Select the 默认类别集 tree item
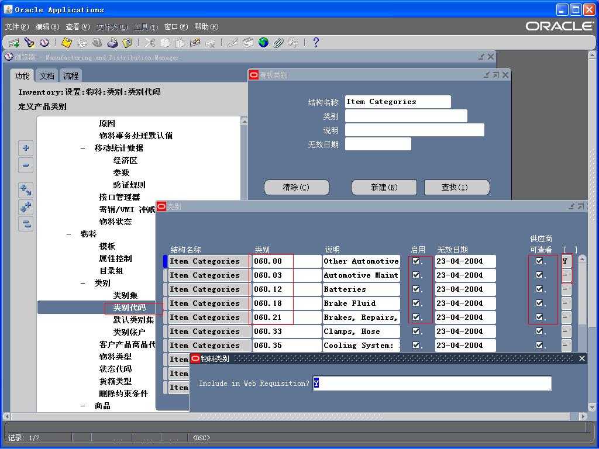Screen dimensions: 599x449 (x=134, y=320)
